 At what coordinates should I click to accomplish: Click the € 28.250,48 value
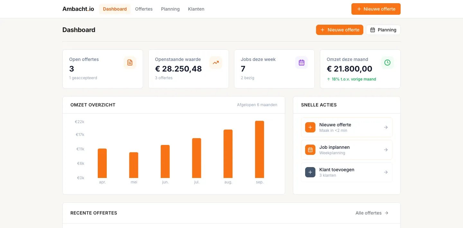(178, 69)
